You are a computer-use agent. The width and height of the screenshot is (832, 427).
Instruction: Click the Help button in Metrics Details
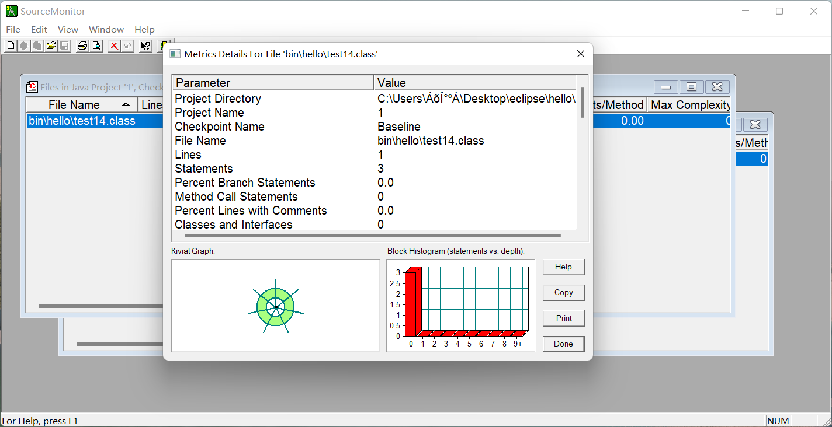[563, 267]
